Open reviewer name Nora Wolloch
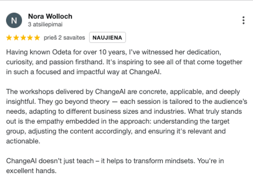Screen dimensions: 253x178 pyautogui.click(x=50, y=16)
